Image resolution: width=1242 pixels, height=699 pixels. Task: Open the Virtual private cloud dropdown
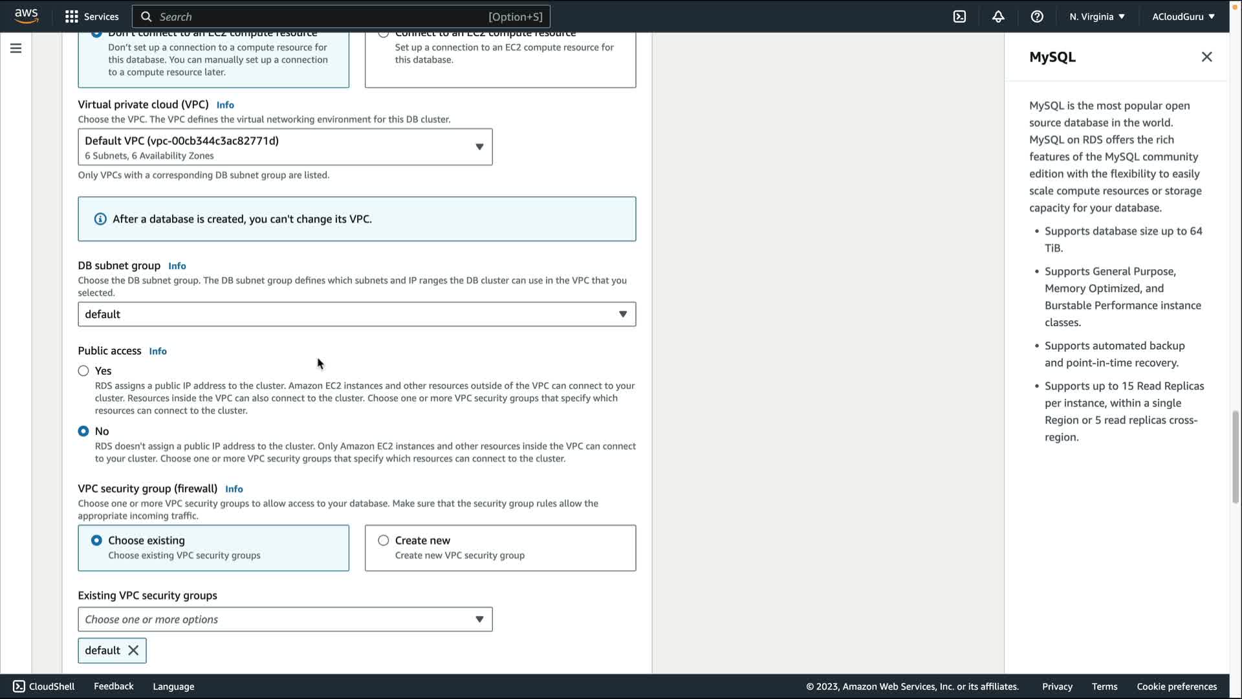pos(285,147)
